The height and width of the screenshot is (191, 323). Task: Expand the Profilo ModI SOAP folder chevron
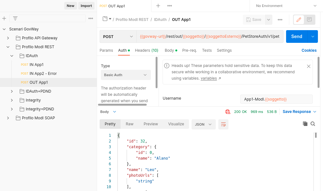pos(8,118)
